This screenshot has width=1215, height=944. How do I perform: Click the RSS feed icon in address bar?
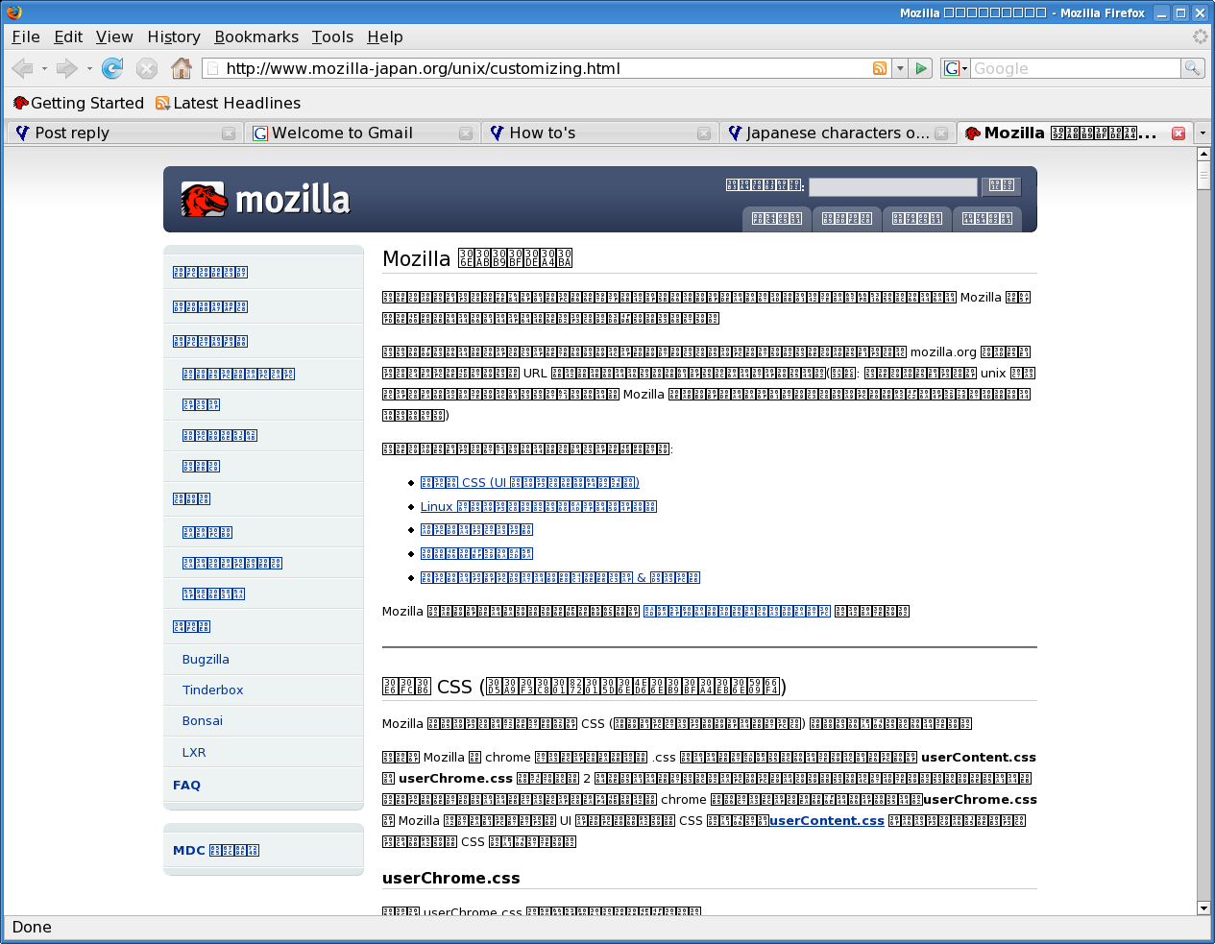(x=880, y=68)
